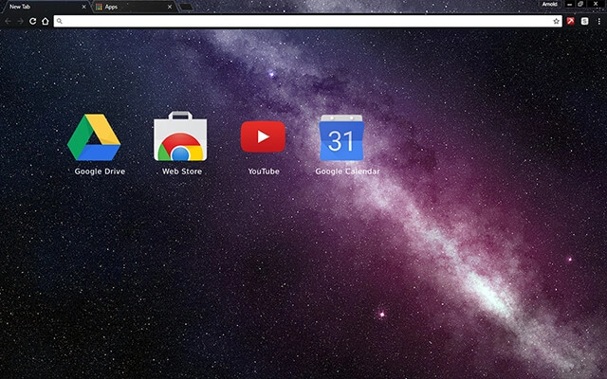Click the search magnifier in address bar
Viewport: 607px width, 379px height.
(59, 21)
